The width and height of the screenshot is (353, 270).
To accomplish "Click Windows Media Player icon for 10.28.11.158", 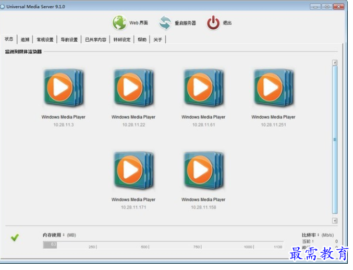I will click(x=203, y=170).
